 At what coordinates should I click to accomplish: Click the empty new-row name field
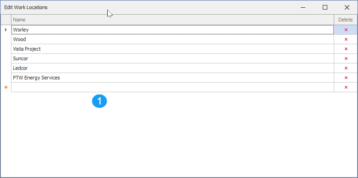tap(173, 87)
